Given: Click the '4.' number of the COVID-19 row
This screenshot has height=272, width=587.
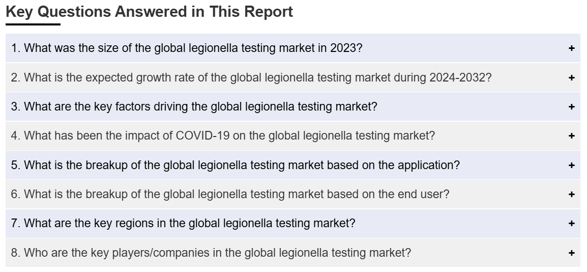Looking at the screenshot, I should pos(15,135).
